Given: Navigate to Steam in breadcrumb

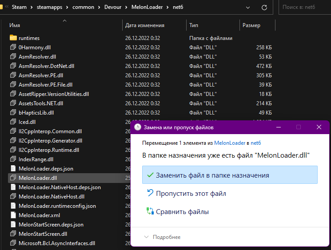Looking at the screenshot, I should pyautogui.click(x=19, y=7).
